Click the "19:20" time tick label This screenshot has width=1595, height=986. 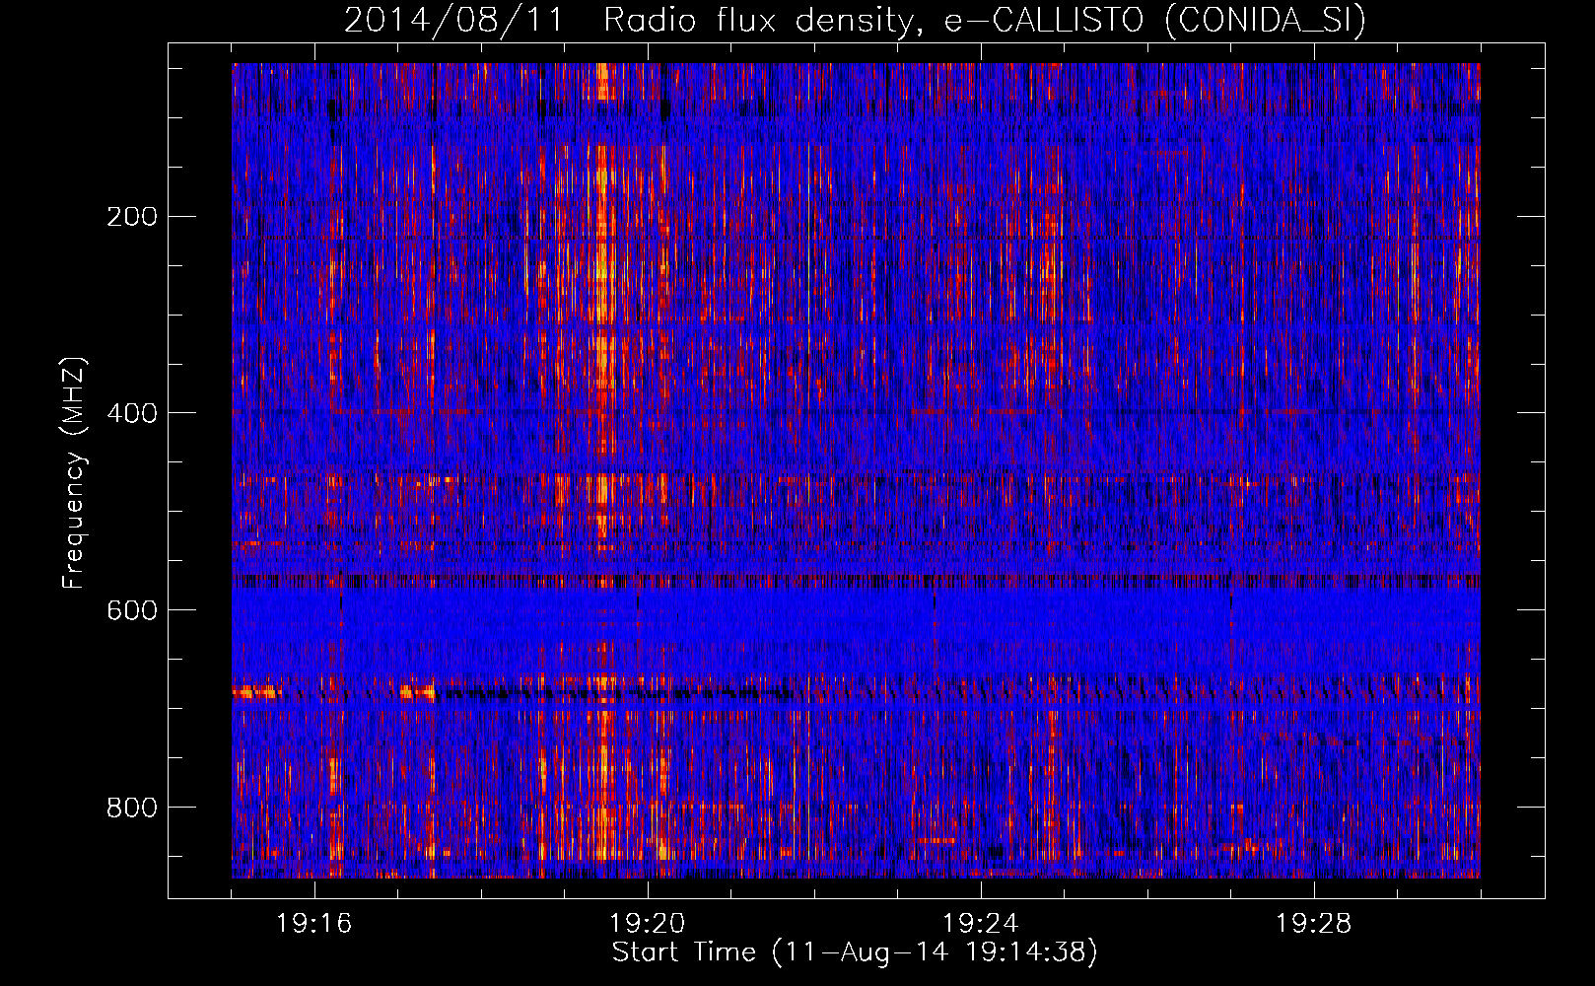pyautogui.click(x=648, y=924)
